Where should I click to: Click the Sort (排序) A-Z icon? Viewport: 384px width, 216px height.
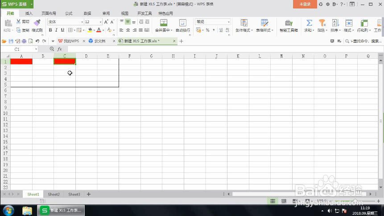pyautogui.click(x=335, y=23)
